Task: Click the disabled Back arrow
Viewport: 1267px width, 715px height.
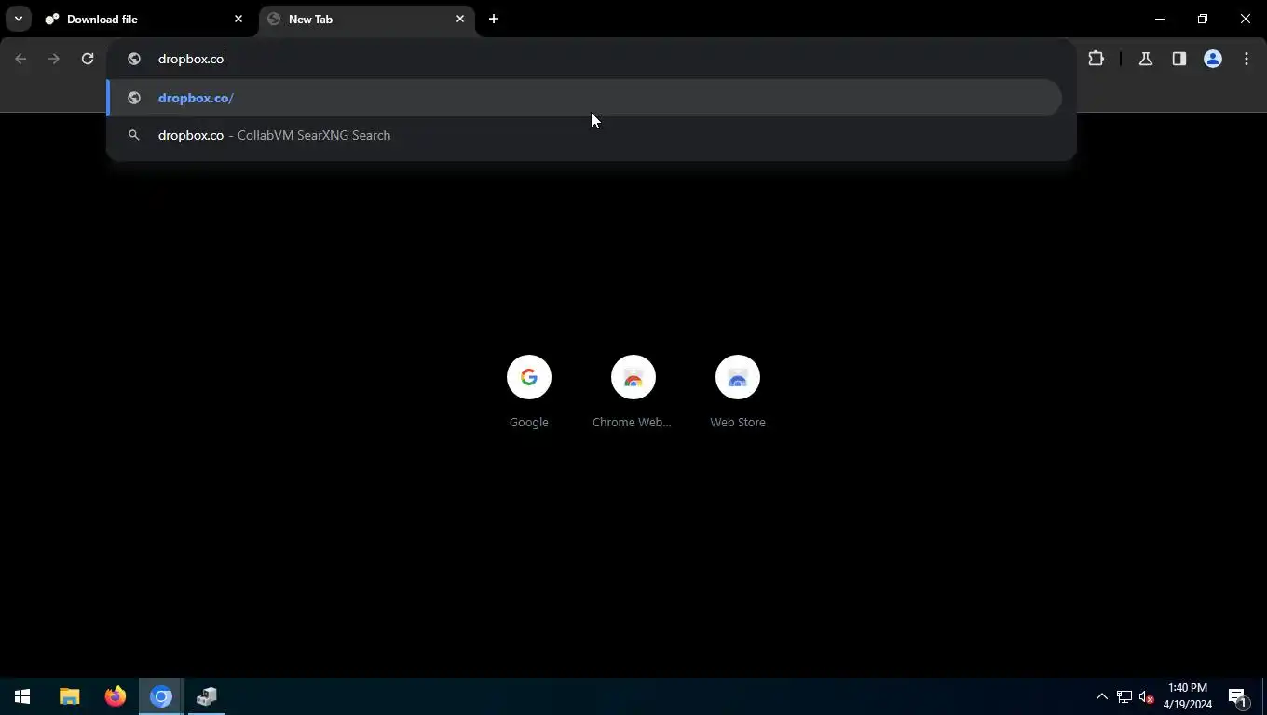Action: (20, 59)
